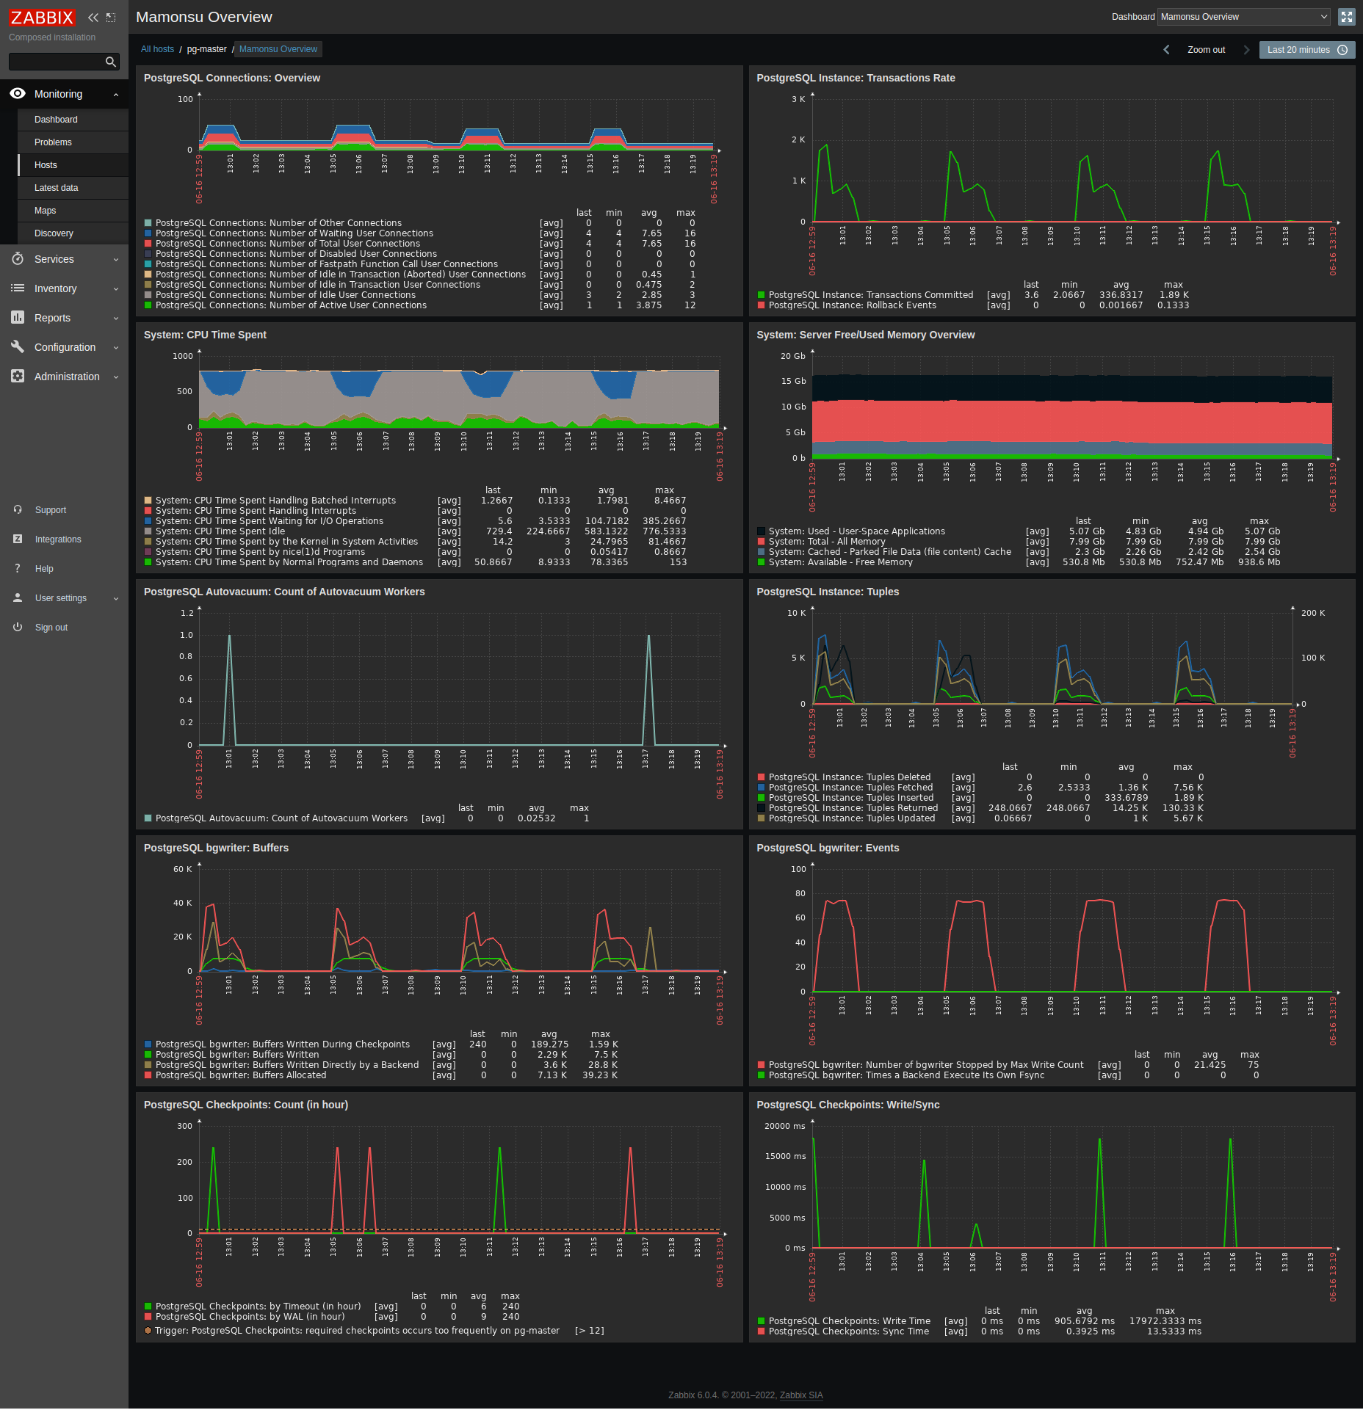The image size is (1363, 1410).
Task: Click the Services clock icon
Action: pos(18,258)
